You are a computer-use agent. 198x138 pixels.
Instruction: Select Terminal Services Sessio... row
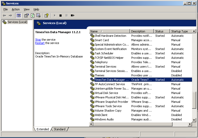141,71
